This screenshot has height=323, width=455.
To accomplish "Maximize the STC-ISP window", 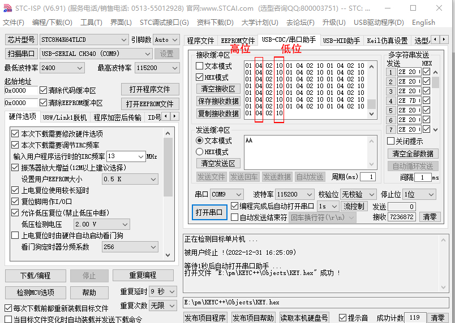I will [x=413, y=8].
